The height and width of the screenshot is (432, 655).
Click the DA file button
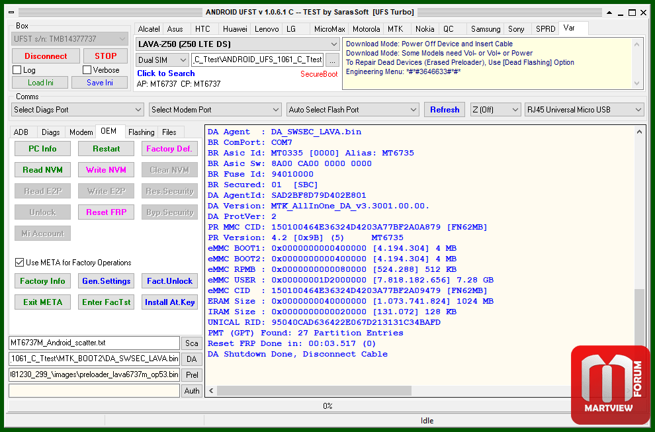tap(192, 359)
